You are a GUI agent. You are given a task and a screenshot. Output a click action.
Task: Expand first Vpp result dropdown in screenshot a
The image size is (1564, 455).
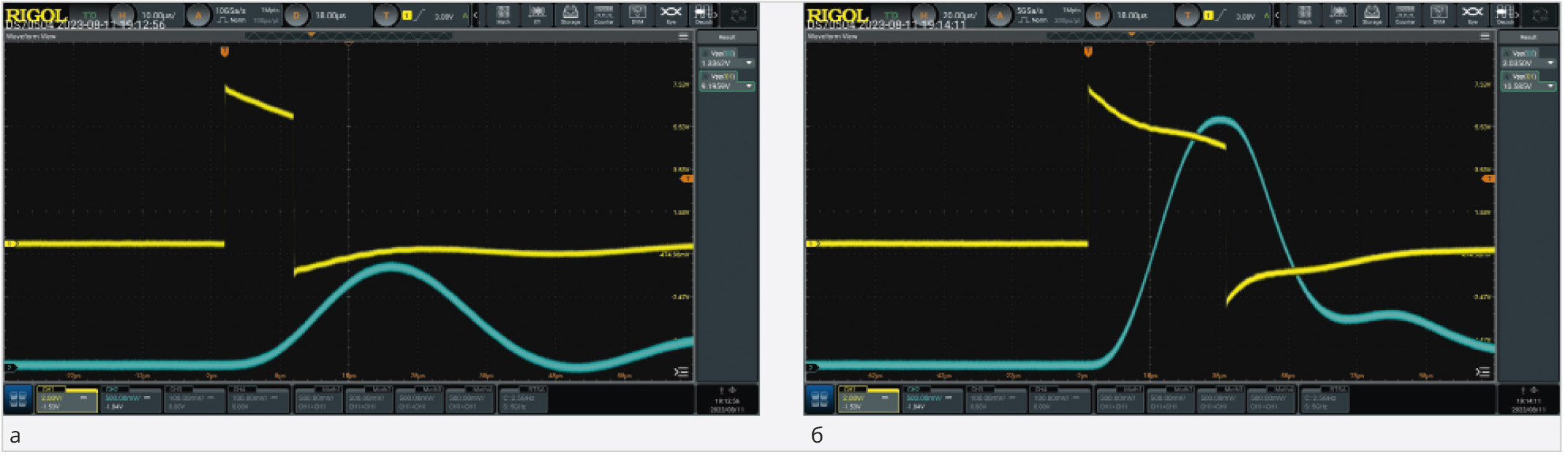click(x=749, y=63)
